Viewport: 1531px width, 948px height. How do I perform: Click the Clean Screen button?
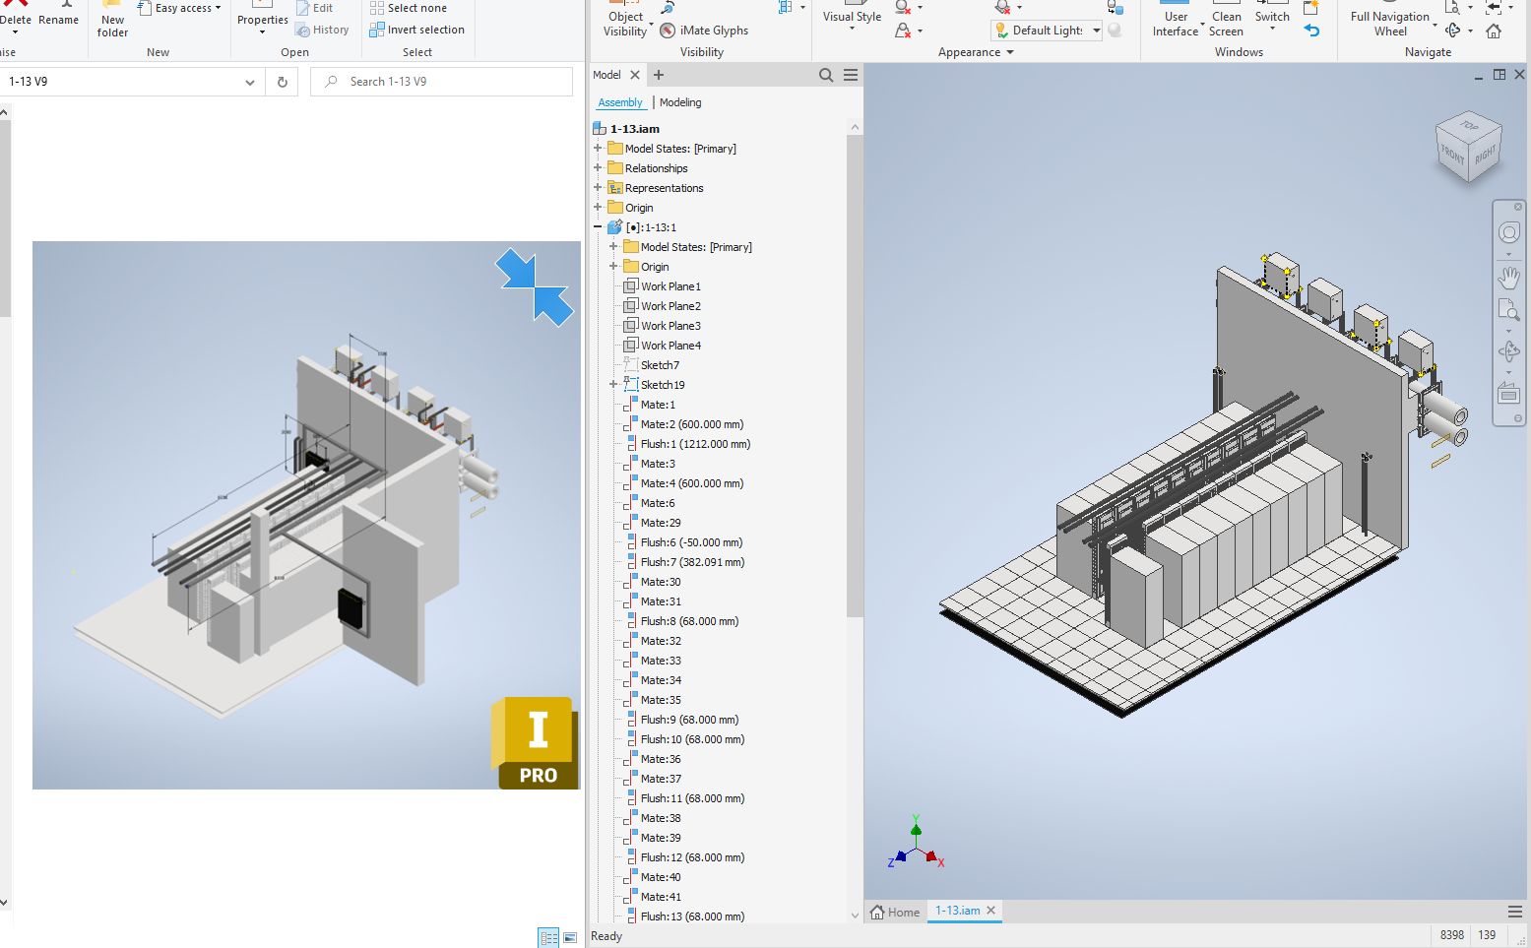(1226, 22)
